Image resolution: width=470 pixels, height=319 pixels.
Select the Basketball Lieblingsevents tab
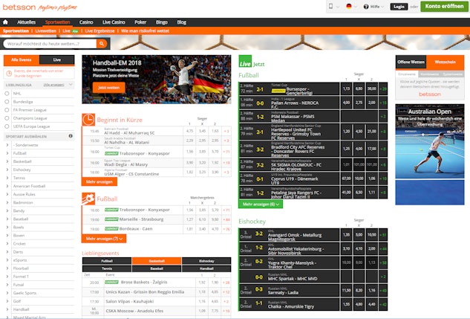pos(157,261)
